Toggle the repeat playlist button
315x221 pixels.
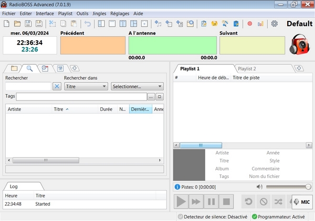(248, 202)
